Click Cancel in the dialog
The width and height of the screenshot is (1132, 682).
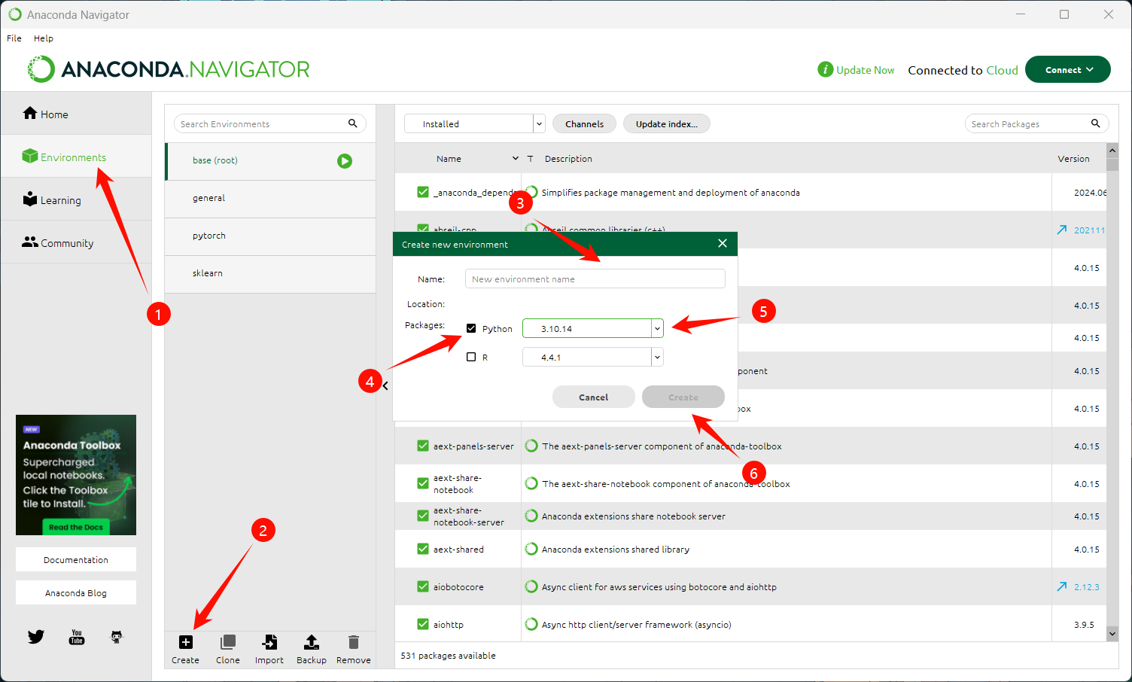[593, 397]
